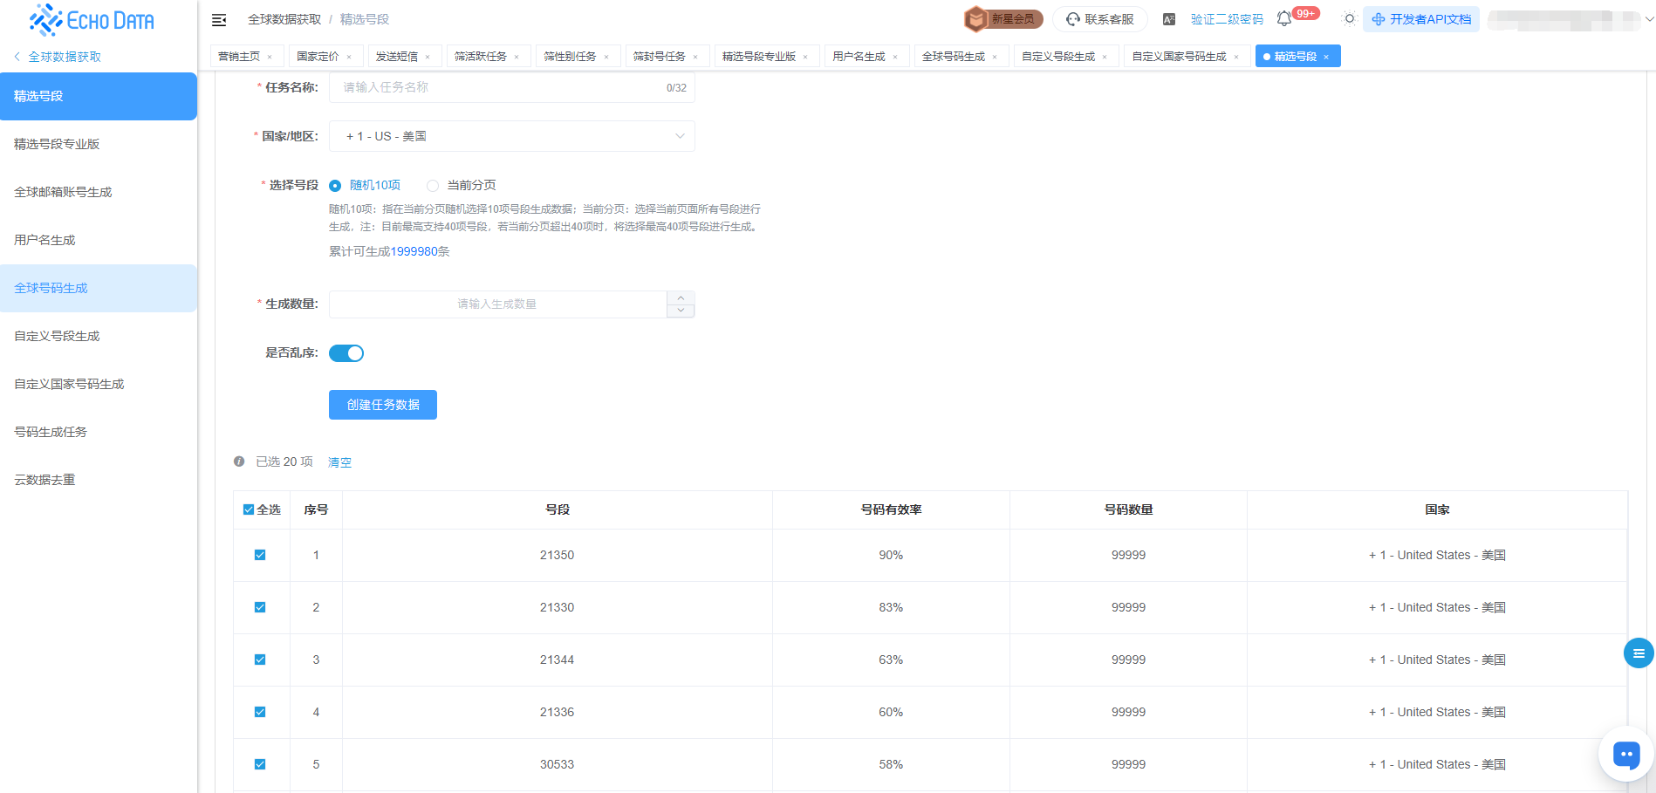Close the 筛性别任务 tab
1656x793 pixels.
point(606,57)
